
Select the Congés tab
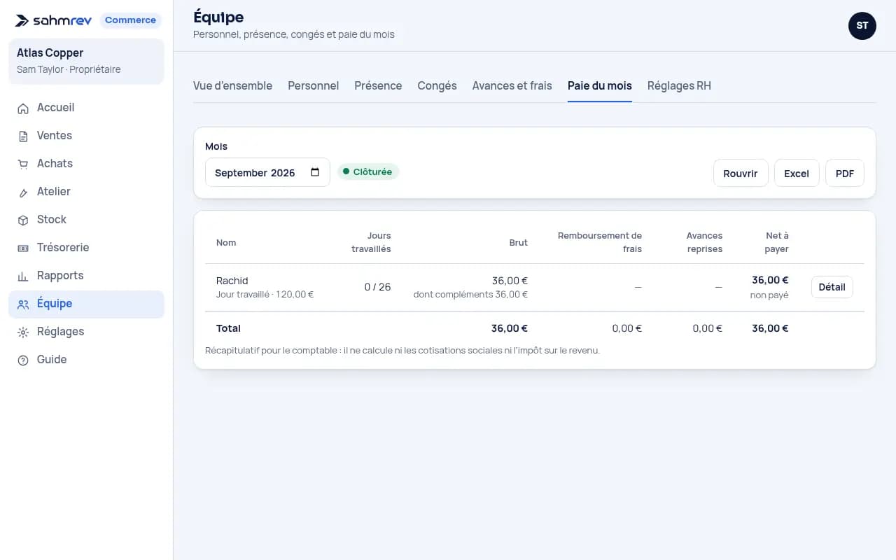tap(437, 85)
